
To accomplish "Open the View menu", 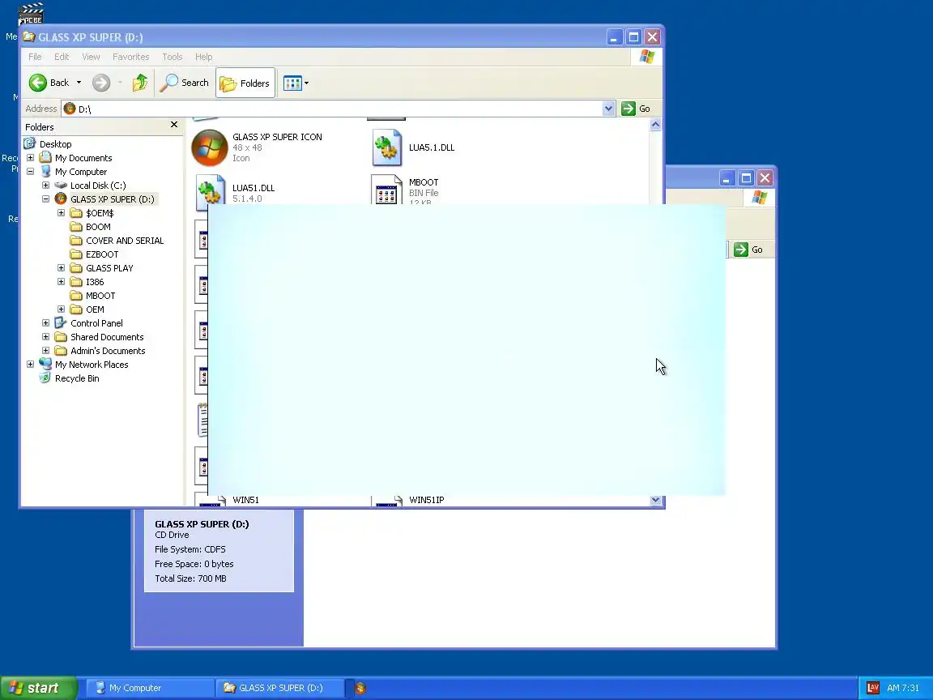I will point(91,57).
